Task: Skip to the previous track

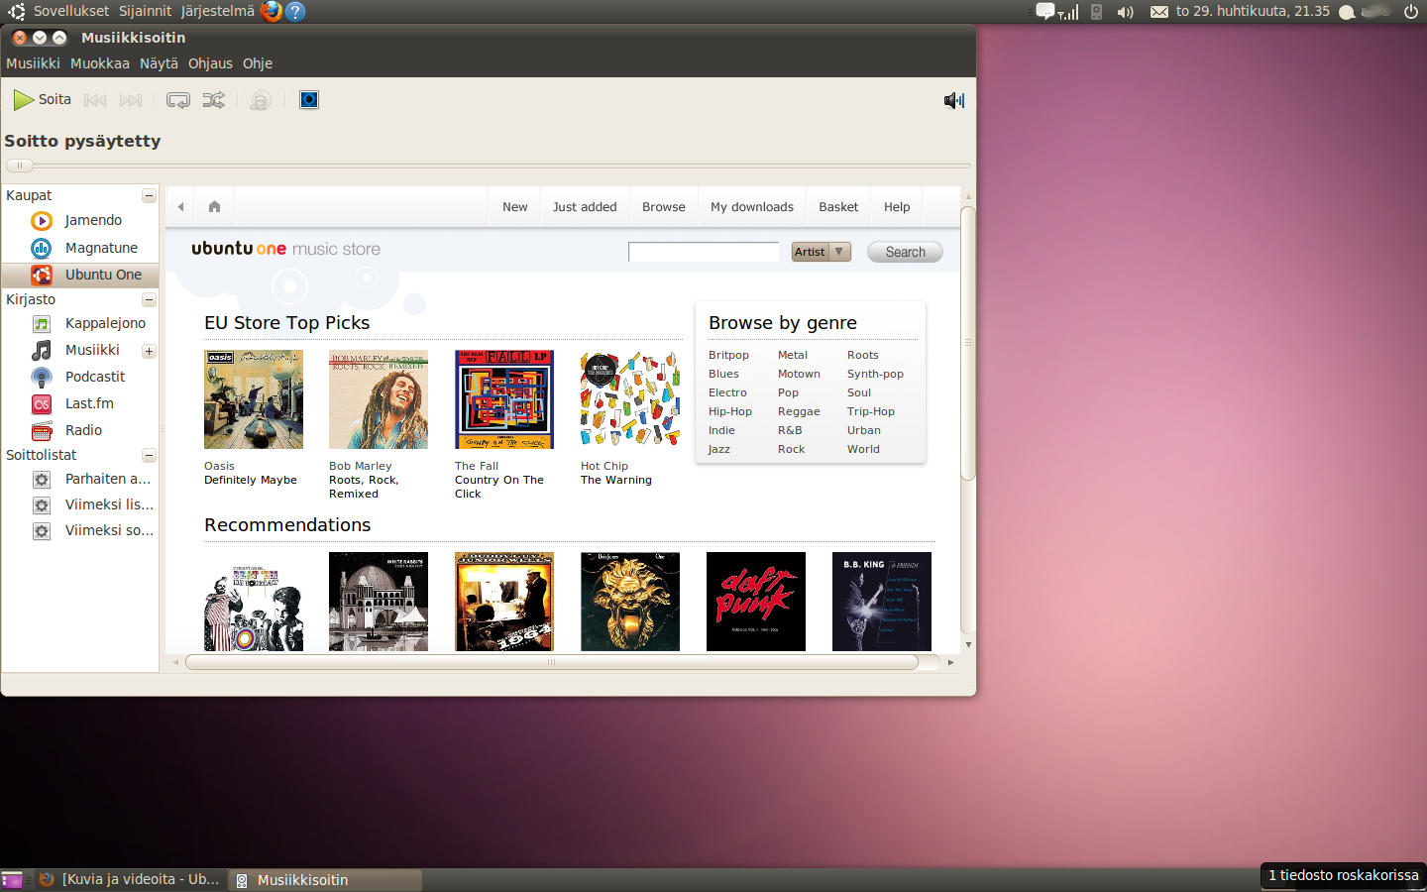Action: pos(95,100)
